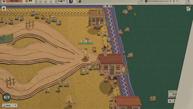Viewport: 193px width, 109px height.
Task: Open the blue card icon in top bar
Action: pyautogui.click(x=71, y=2)
